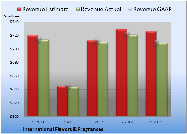The height and width of the screenshot is (134, 187).
Task: Select the red estimate bar for 3-2012
Action: (92, 78)
